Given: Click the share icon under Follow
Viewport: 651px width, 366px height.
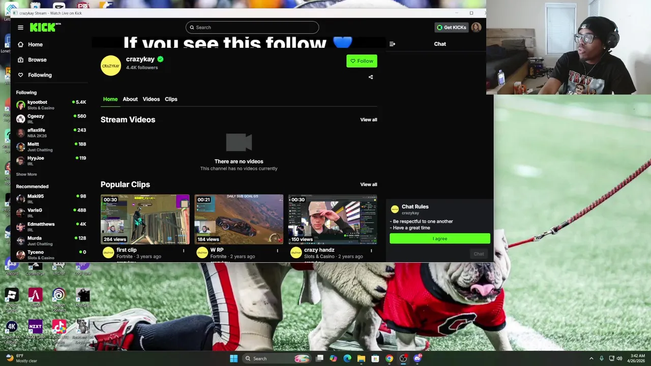Looking at the screenshot, I should point(371,77).
